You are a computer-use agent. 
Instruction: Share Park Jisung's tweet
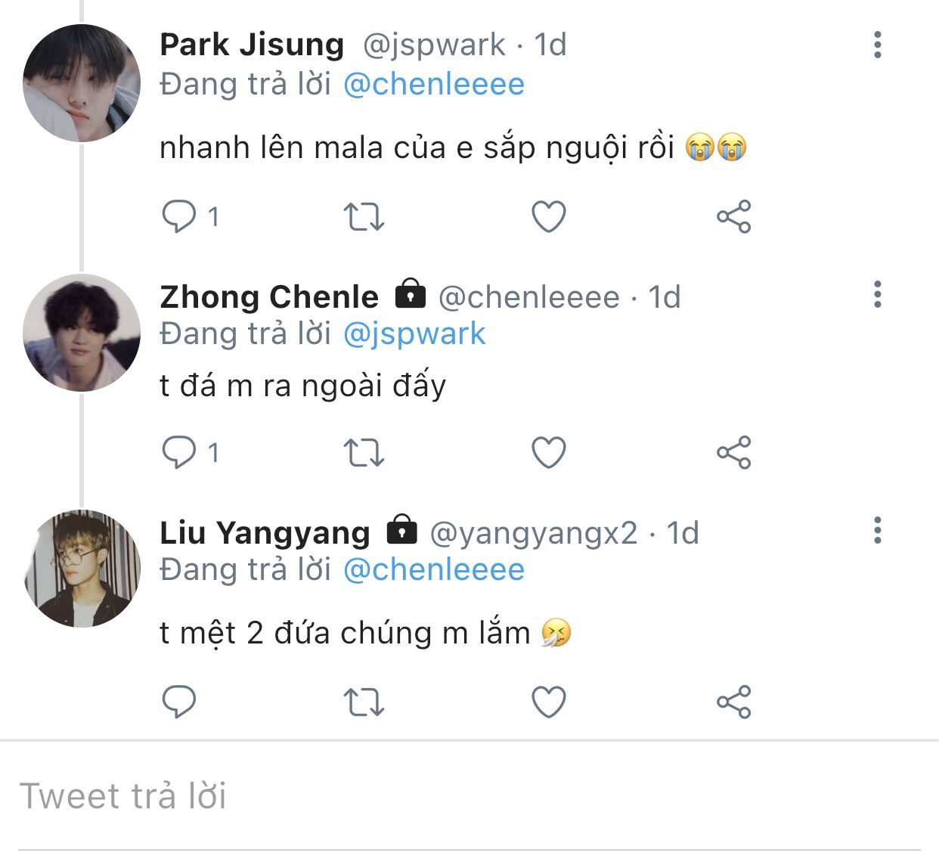733,217
